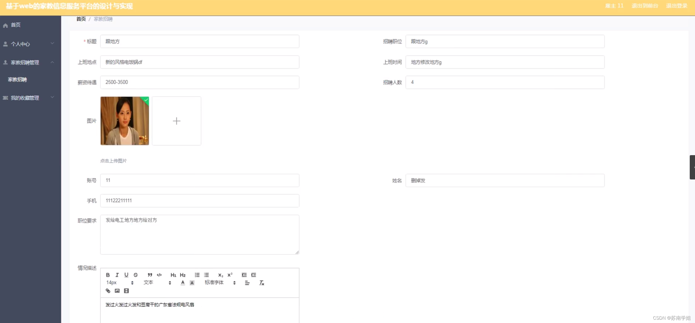This screenshot has width=695, height=323.
Task: Open the 首页 sidebar menu item
Action: (15, 25)
